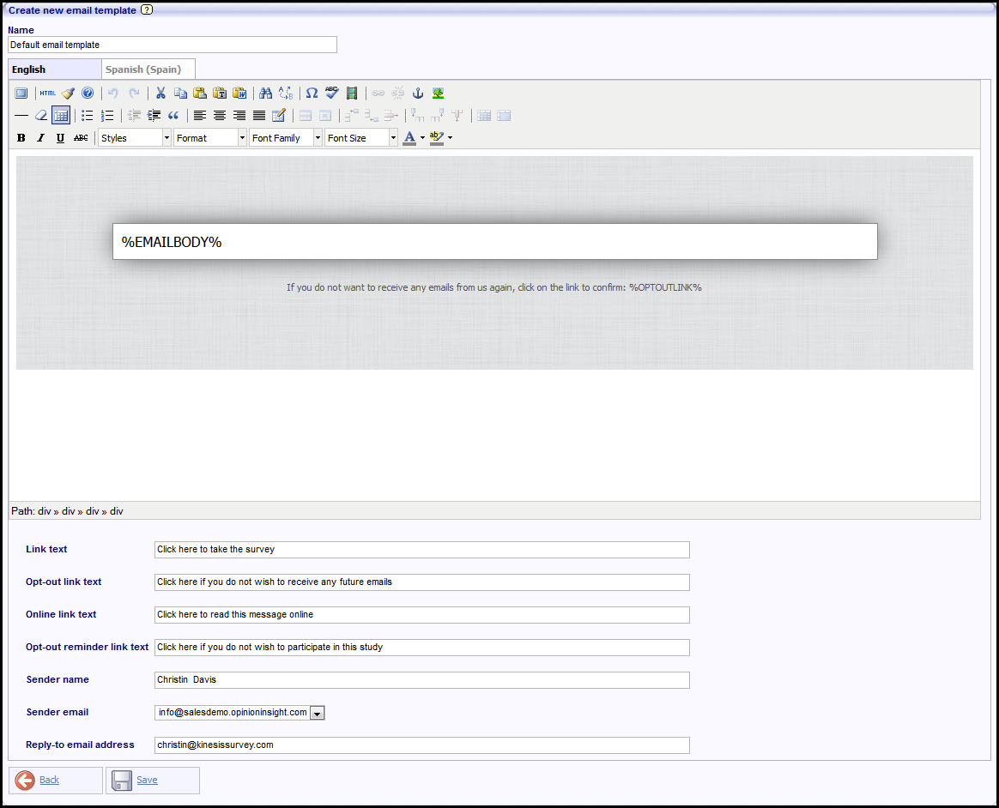Click the Back link
This screenshot has width=999, height=808.
[49, 780]
